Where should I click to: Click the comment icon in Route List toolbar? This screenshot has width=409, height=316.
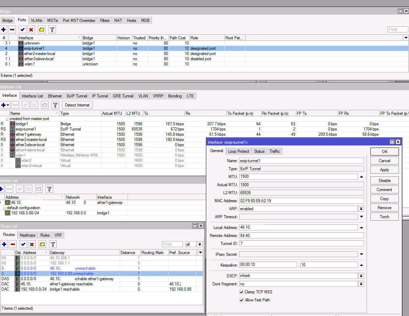tap(42, 244)
